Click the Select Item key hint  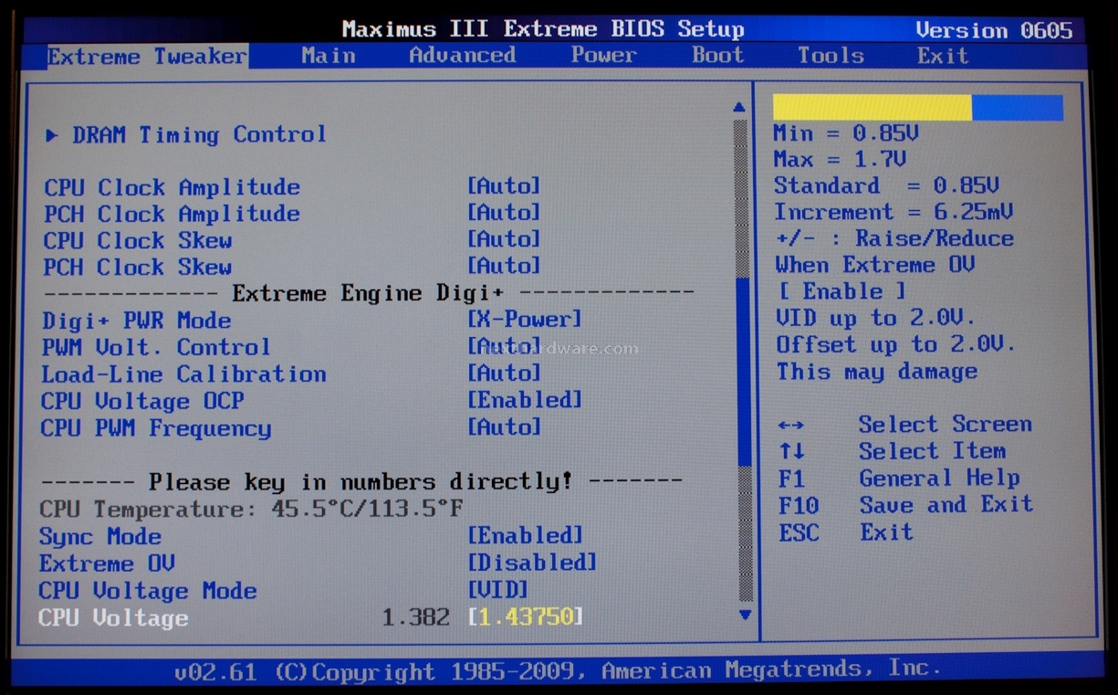(932, 450)
